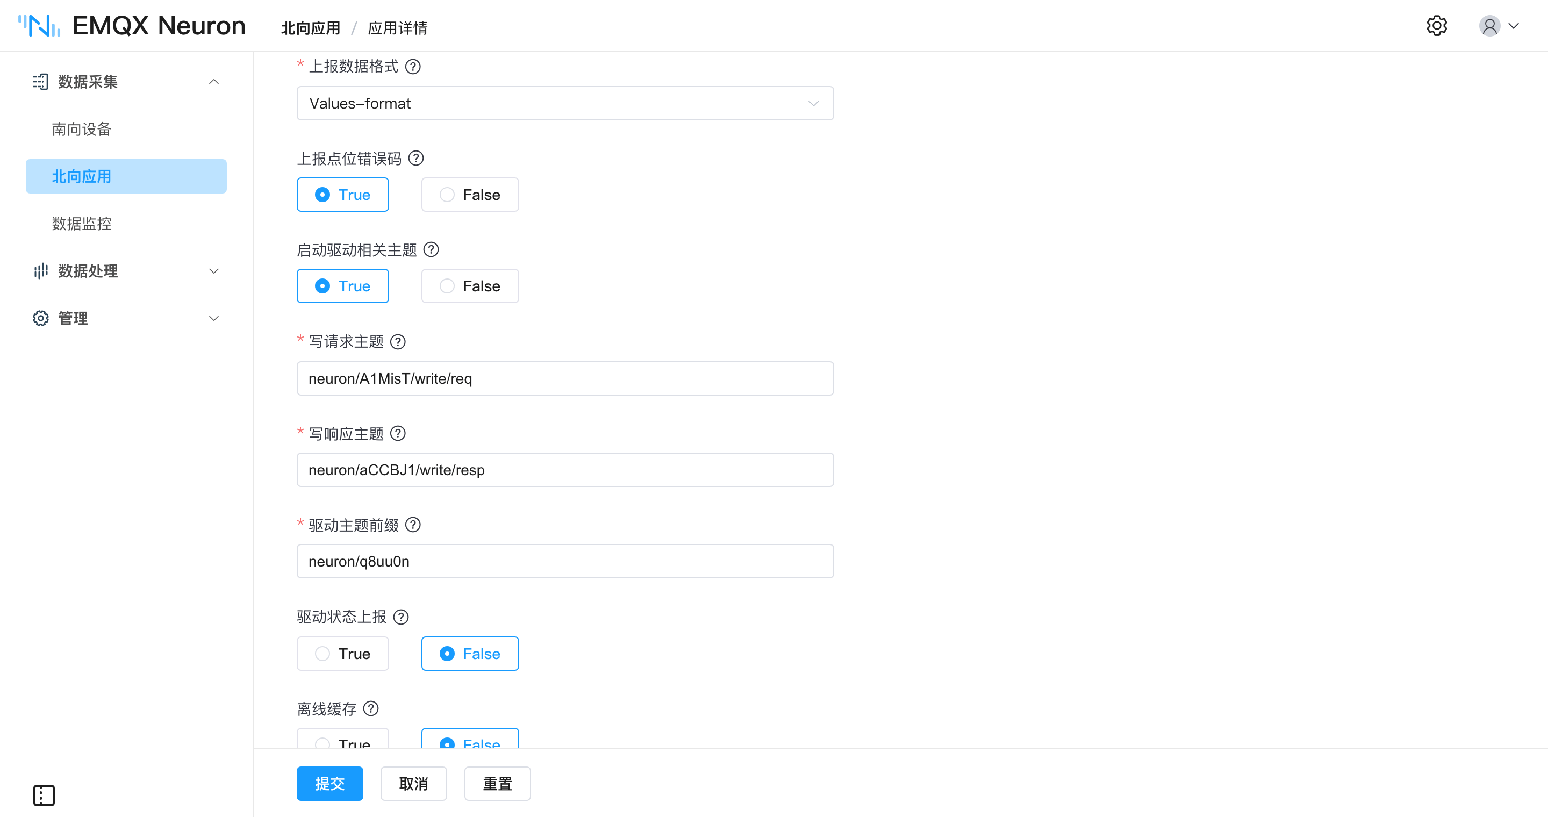Open the Values-format dropdown
The height and width of the screenshot is (817, 1548).
pyautogui.click(x=565, y=103)
